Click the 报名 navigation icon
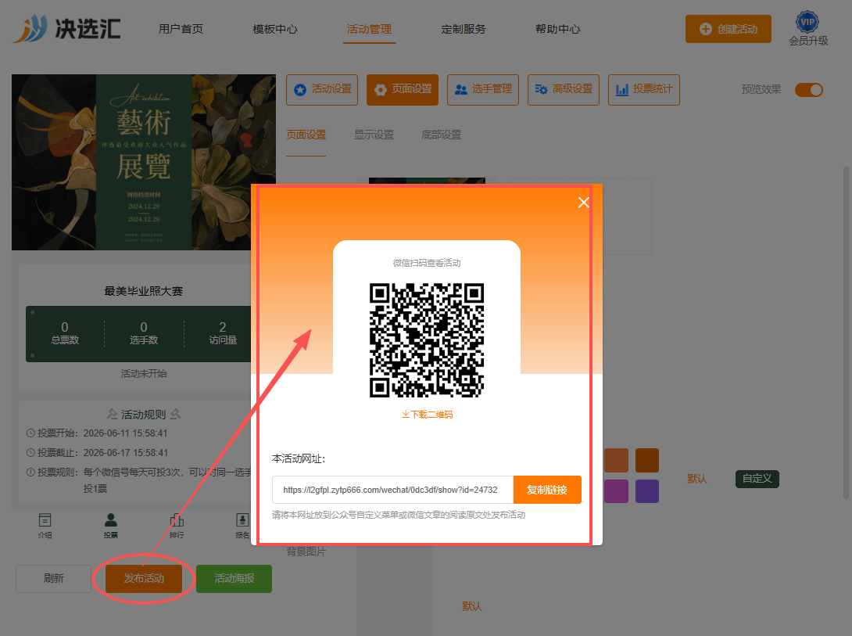The image size is (852, 636). pyautogui.click(x=242, y=526)
